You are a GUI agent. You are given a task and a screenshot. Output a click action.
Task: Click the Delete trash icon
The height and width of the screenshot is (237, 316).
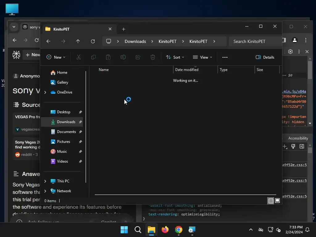click(153, 57)
